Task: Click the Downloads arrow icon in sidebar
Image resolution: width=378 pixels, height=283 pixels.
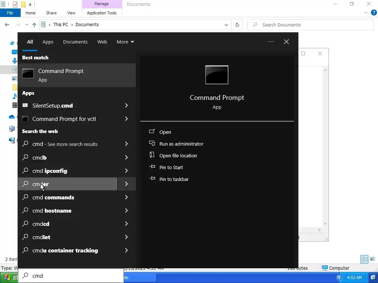Action: [x=14, y=61]
